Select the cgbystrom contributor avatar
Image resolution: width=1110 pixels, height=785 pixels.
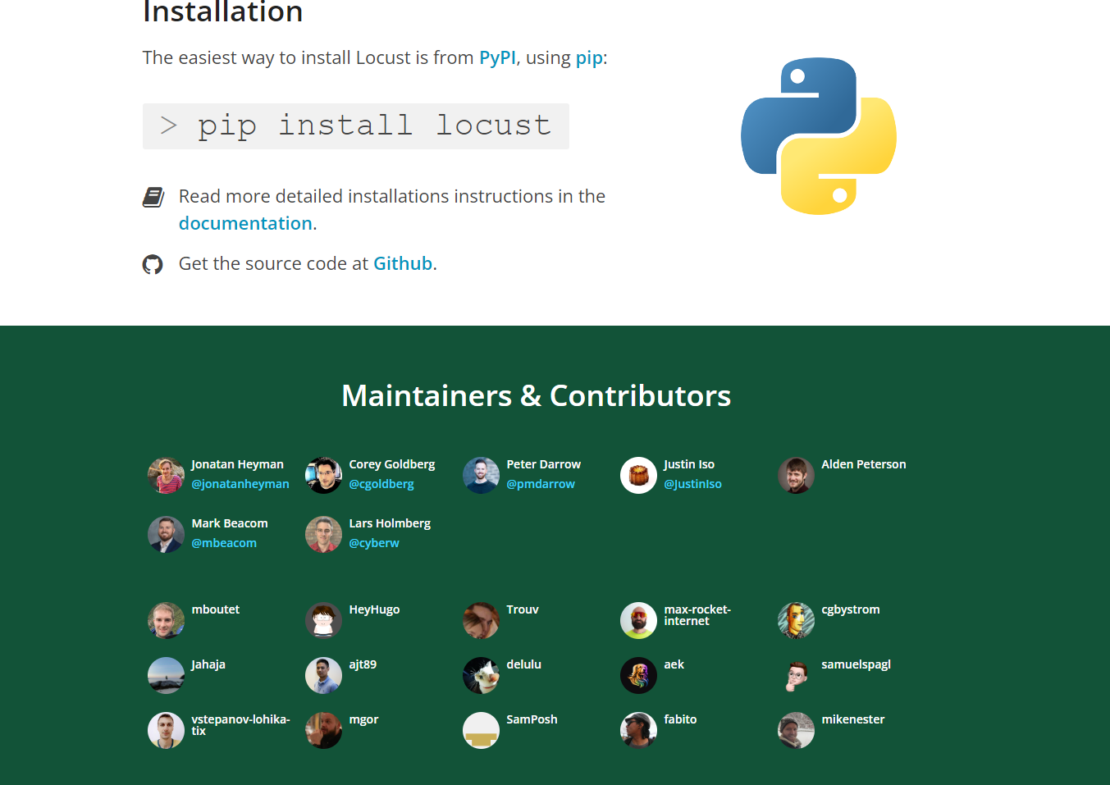(x=796, y=620)
